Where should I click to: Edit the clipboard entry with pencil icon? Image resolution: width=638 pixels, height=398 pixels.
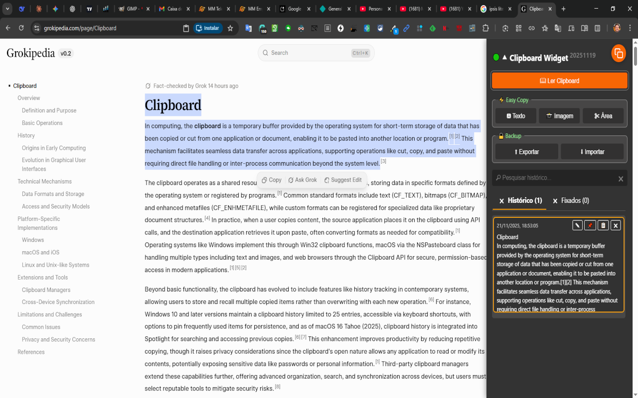(x=577, y=225)
